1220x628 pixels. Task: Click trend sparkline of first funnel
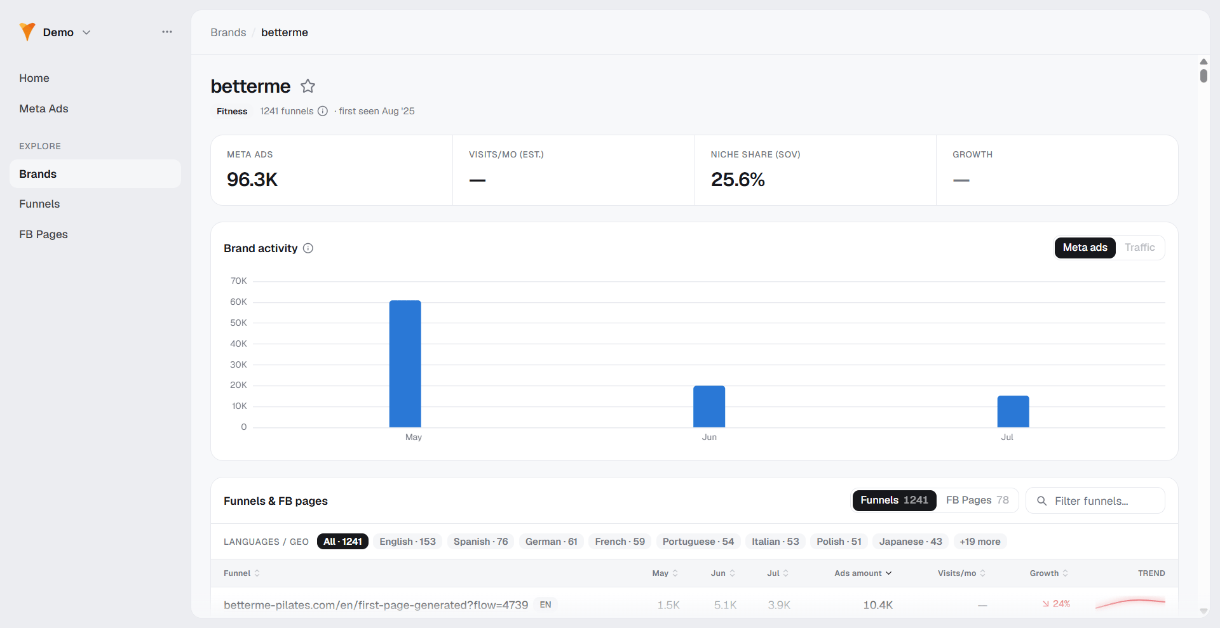click(x=1130, y=603)
